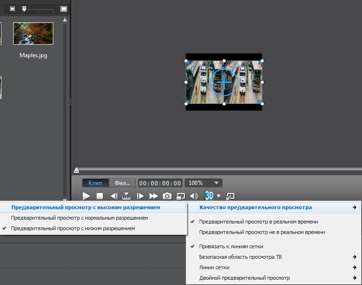Click the speaker volume icon
The height and width of the screenshot is (285, 362).
(194, 196)
